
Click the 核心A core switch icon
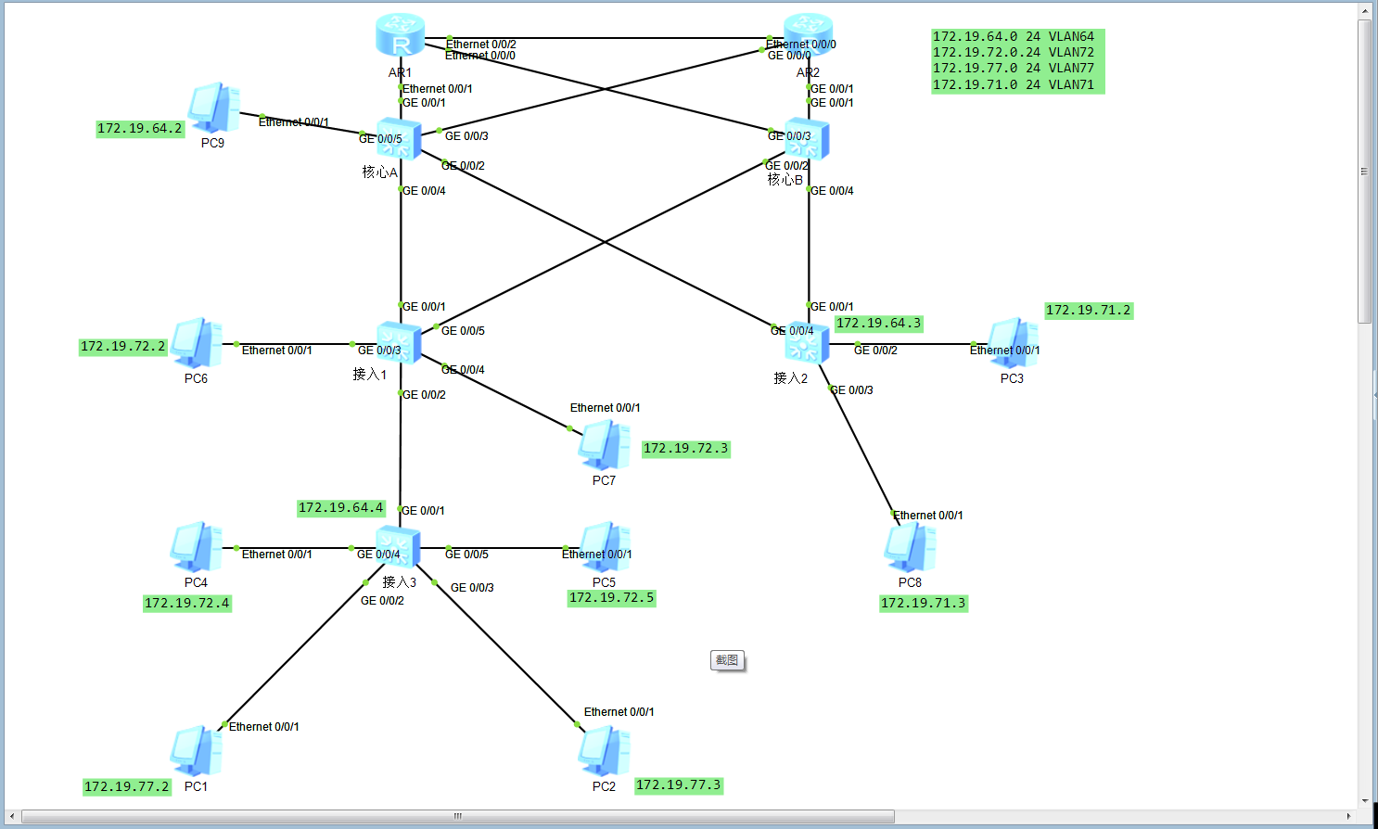click(400, 139)
